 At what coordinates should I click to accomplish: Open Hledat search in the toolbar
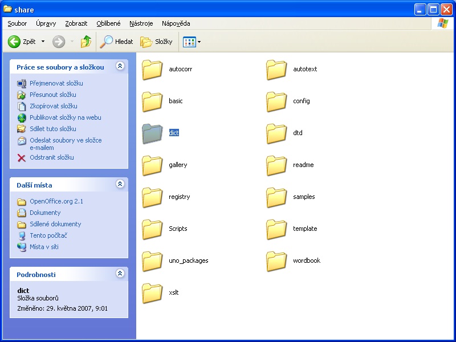[x=116, y=42]
